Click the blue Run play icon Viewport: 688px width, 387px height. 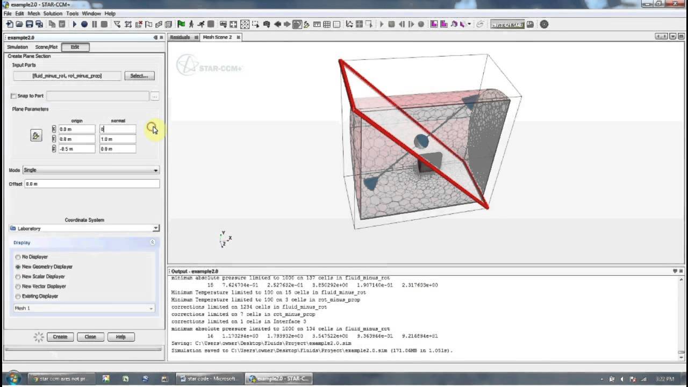pyautogui.click(x=75, y=24)
